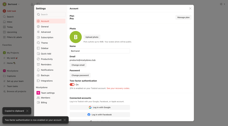Image resolution: width=228 pixels, height=126 pixels.
Task: Open Bertrand account dropdown menu
Action: 11,4
